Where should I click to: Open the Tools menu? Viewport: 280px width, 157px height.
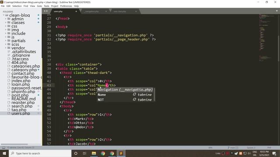click(x=46, y=6)
